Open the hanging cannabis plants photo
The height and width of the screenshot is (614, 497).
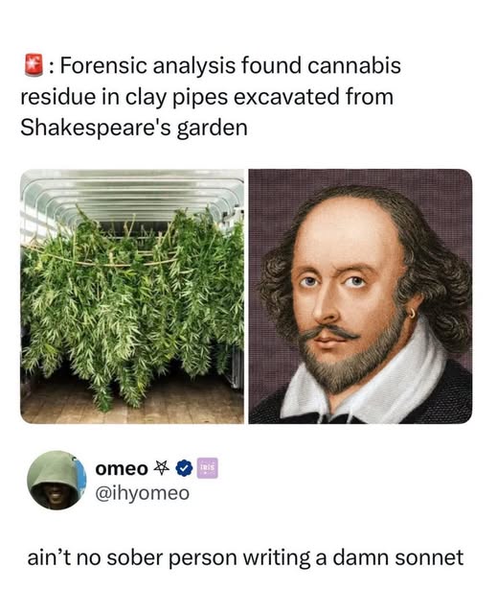point(132,296)
